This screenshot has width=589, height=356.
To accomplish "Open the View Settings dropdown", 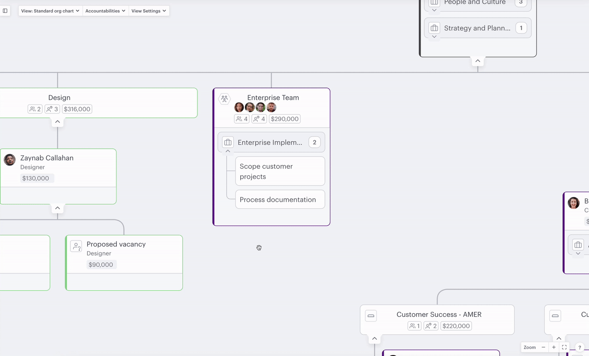I will coord(149,11).
